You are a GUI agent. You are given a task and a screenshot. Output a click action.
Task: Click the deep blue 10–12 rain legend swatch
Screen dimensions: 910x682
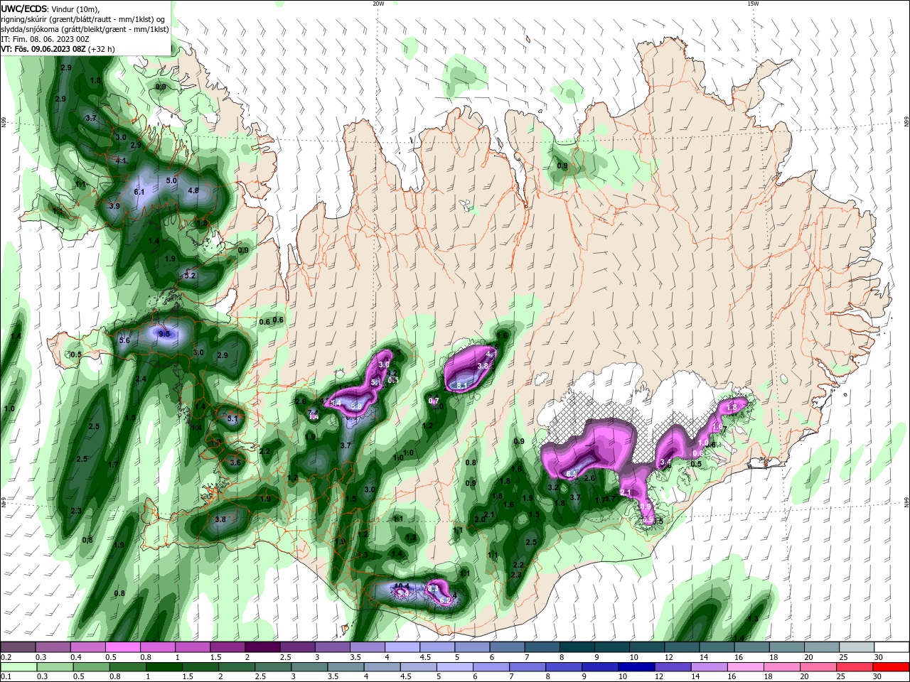click(x=637, y=667)
